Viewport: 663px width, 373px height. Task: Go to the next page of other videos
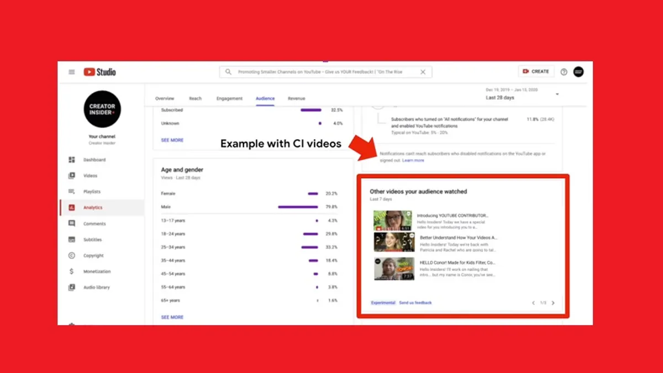[553, 303]
